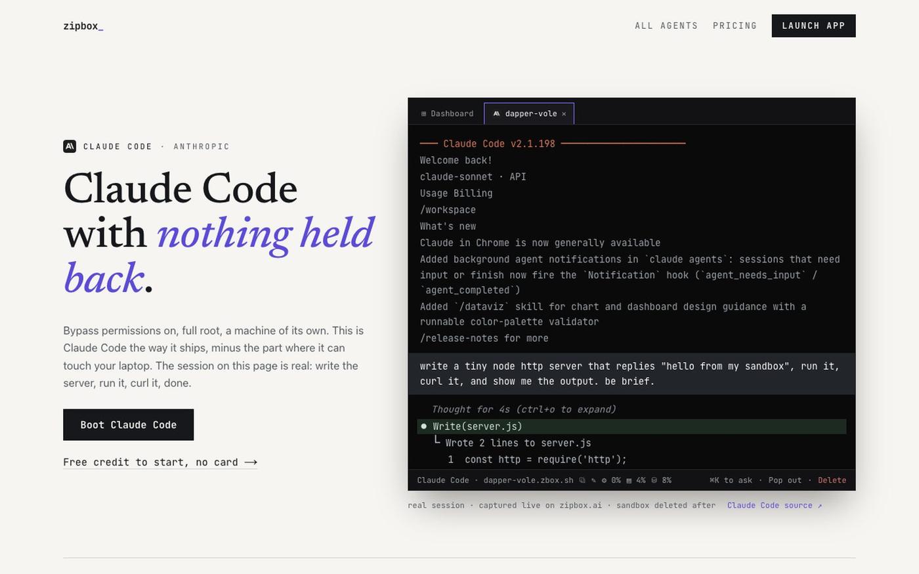919x574 pixels.
Task: Click the Wrote 2 lines to server.js line
Action: click(518, 443)
